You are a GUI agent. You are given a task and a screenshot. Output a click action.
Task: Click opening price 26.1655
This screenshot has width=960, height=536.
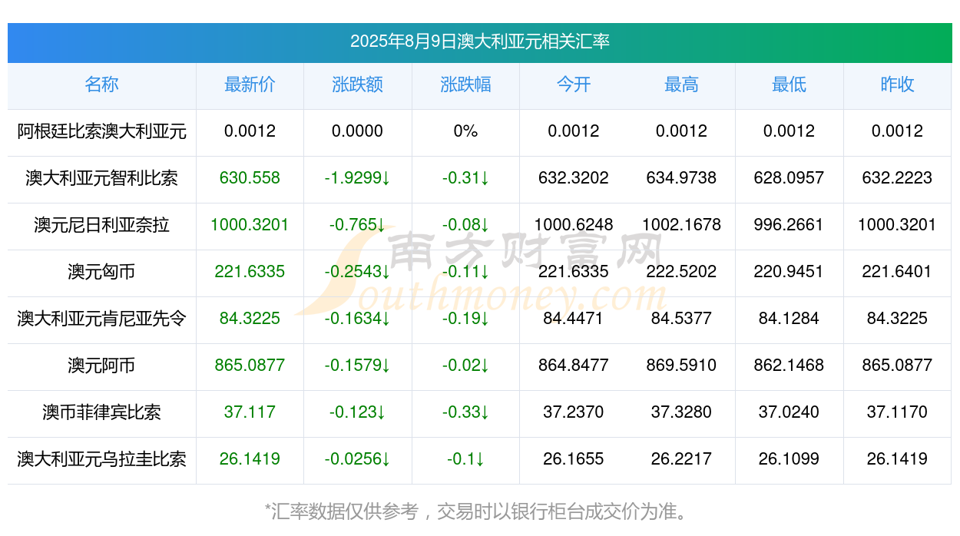[574, 459]
